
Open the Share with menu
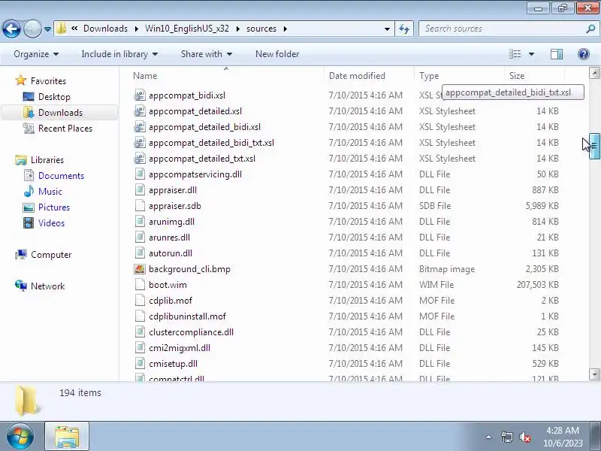pyautogui.click(x=206, y=54)
